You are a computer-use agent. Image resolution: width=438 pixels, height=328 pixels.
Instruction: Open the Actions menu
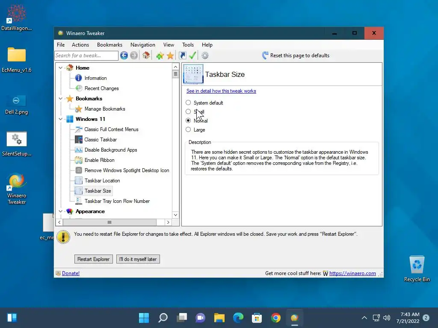(x=80, y=44)
